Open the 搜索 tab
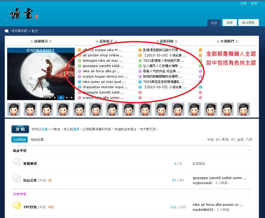Screen dimensions: 265x218 click(x=230, y=23)
